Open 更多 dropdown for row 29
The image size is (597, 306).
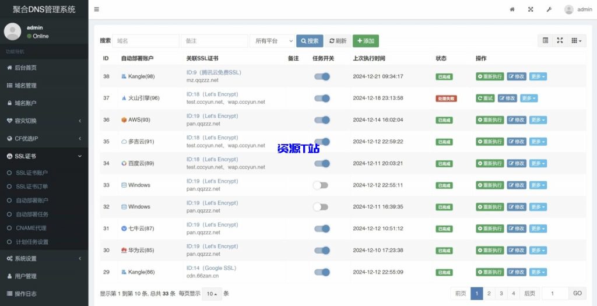click(x=538, y=272)
